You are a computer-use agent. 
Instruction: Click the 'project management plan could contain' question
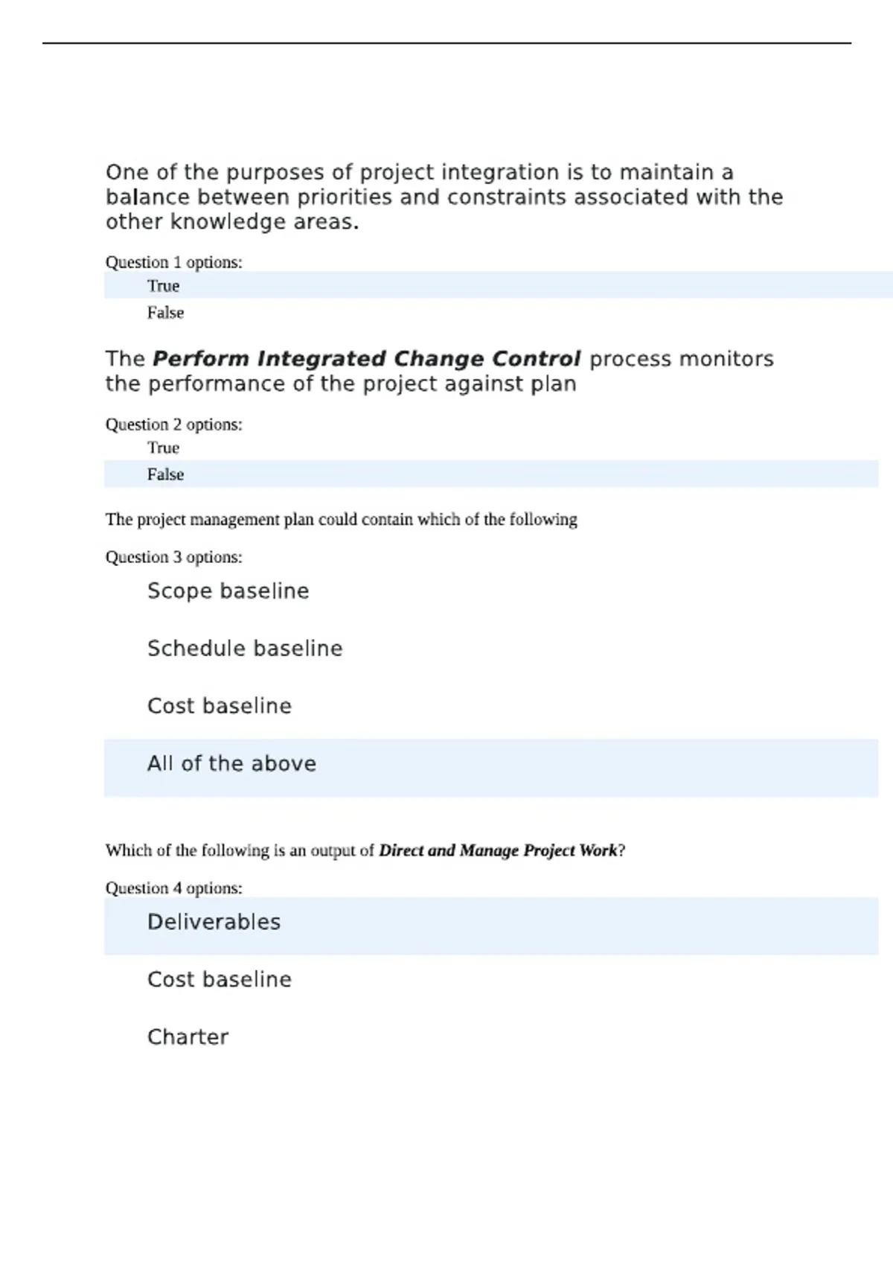341,519
